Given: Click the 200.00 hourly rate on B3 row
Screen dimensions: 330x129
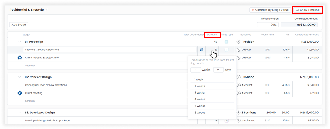Looking at the screenshot, I should (x=271, y=113).
